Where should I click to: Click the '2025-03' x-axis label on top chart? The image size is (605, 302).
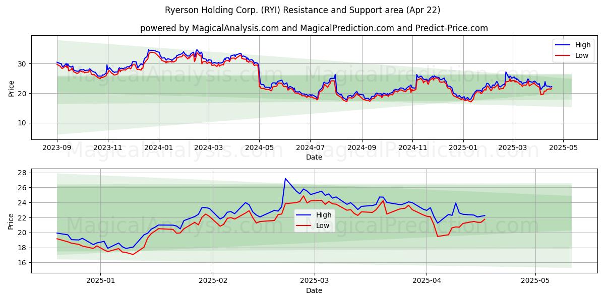tap(512, 148)
